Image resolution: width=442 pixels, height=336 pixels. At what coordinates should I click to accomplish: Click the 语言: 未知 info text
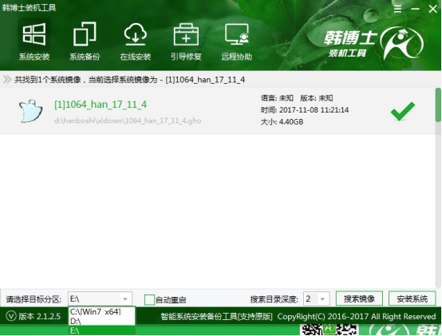click(277, 98)
